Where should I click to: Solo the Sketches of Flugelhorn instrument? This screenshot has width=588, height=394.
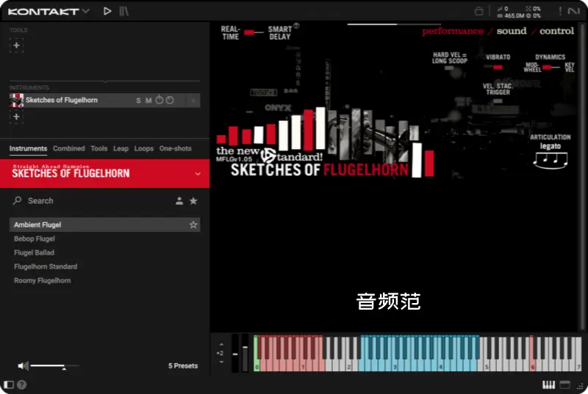(x=138, y=101)
